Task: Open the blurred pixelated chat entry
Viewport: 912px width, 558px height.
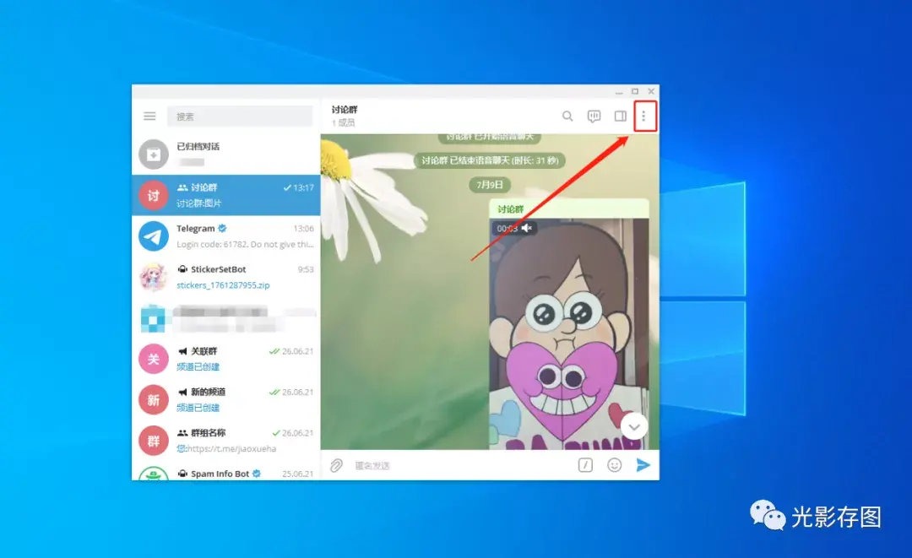Action: [225, 318]
